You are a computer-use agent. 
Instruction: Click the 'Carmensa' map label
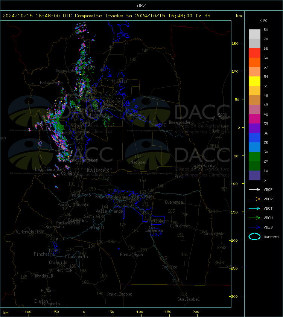pyautogui.click(x=154, y=230)
